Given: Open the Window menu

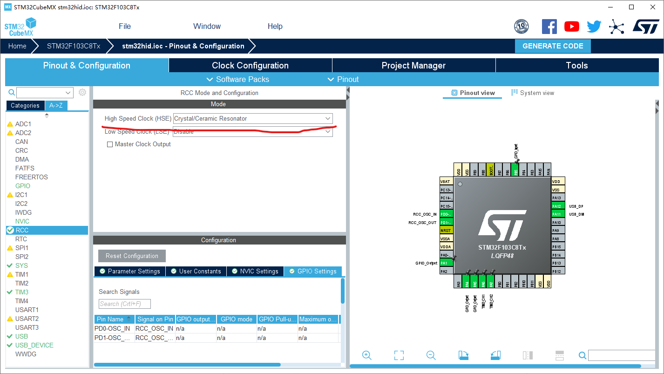Looking at the screenshot, I should point(207,26).
